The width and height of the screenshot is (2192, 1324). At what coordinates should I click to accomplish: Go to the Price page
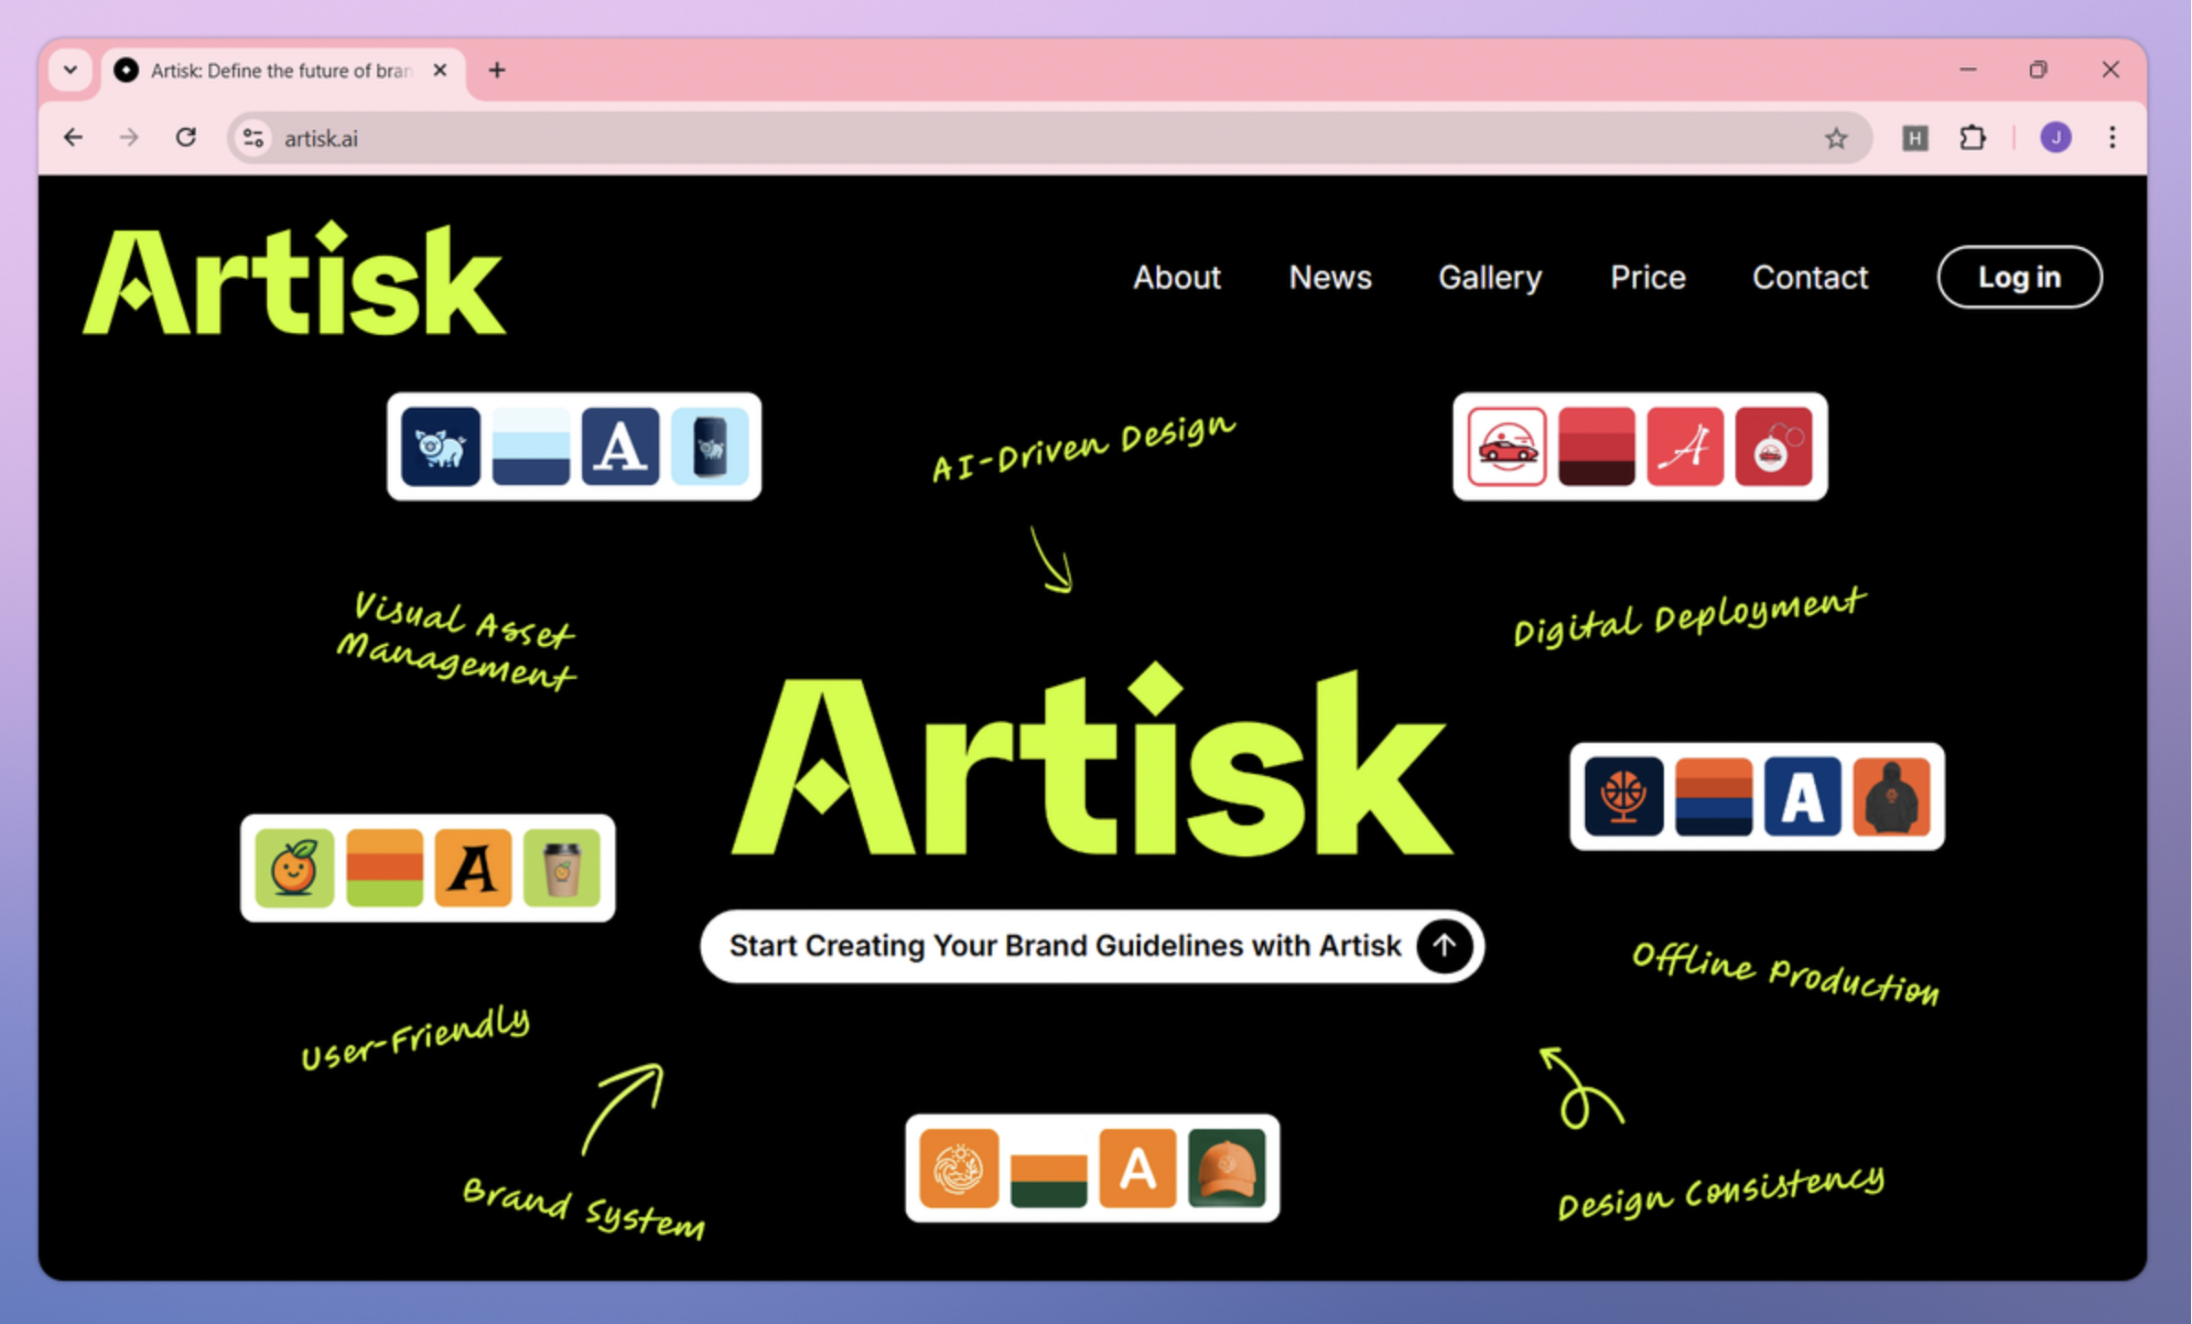click(x=1647, y=277)
